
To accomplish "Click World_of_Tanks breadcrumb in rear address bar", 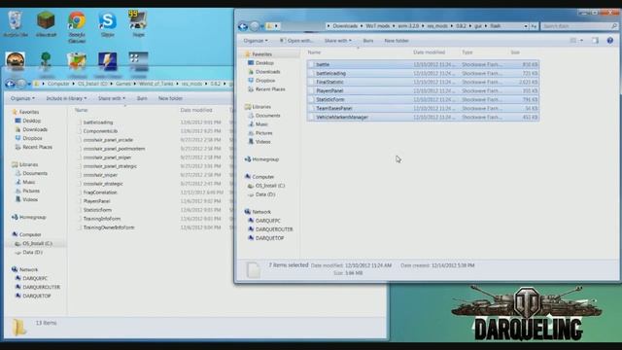I will [155, 84].
